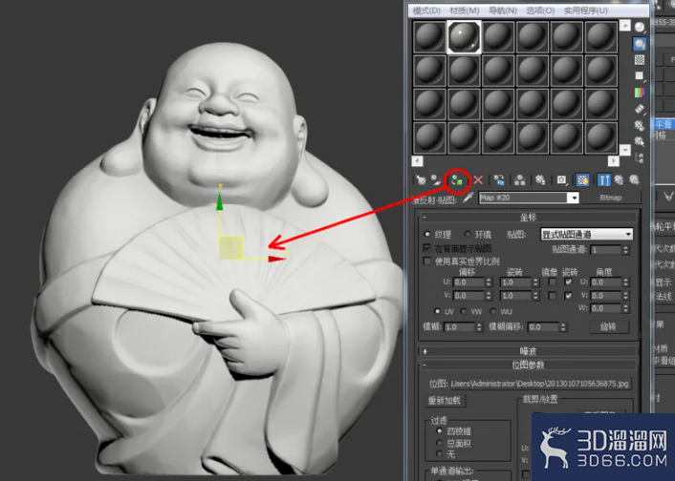The width and height of the screenshot is (675, 481).
Task: Toggle the Show End Result icon
Action: (x=603, y=180)
